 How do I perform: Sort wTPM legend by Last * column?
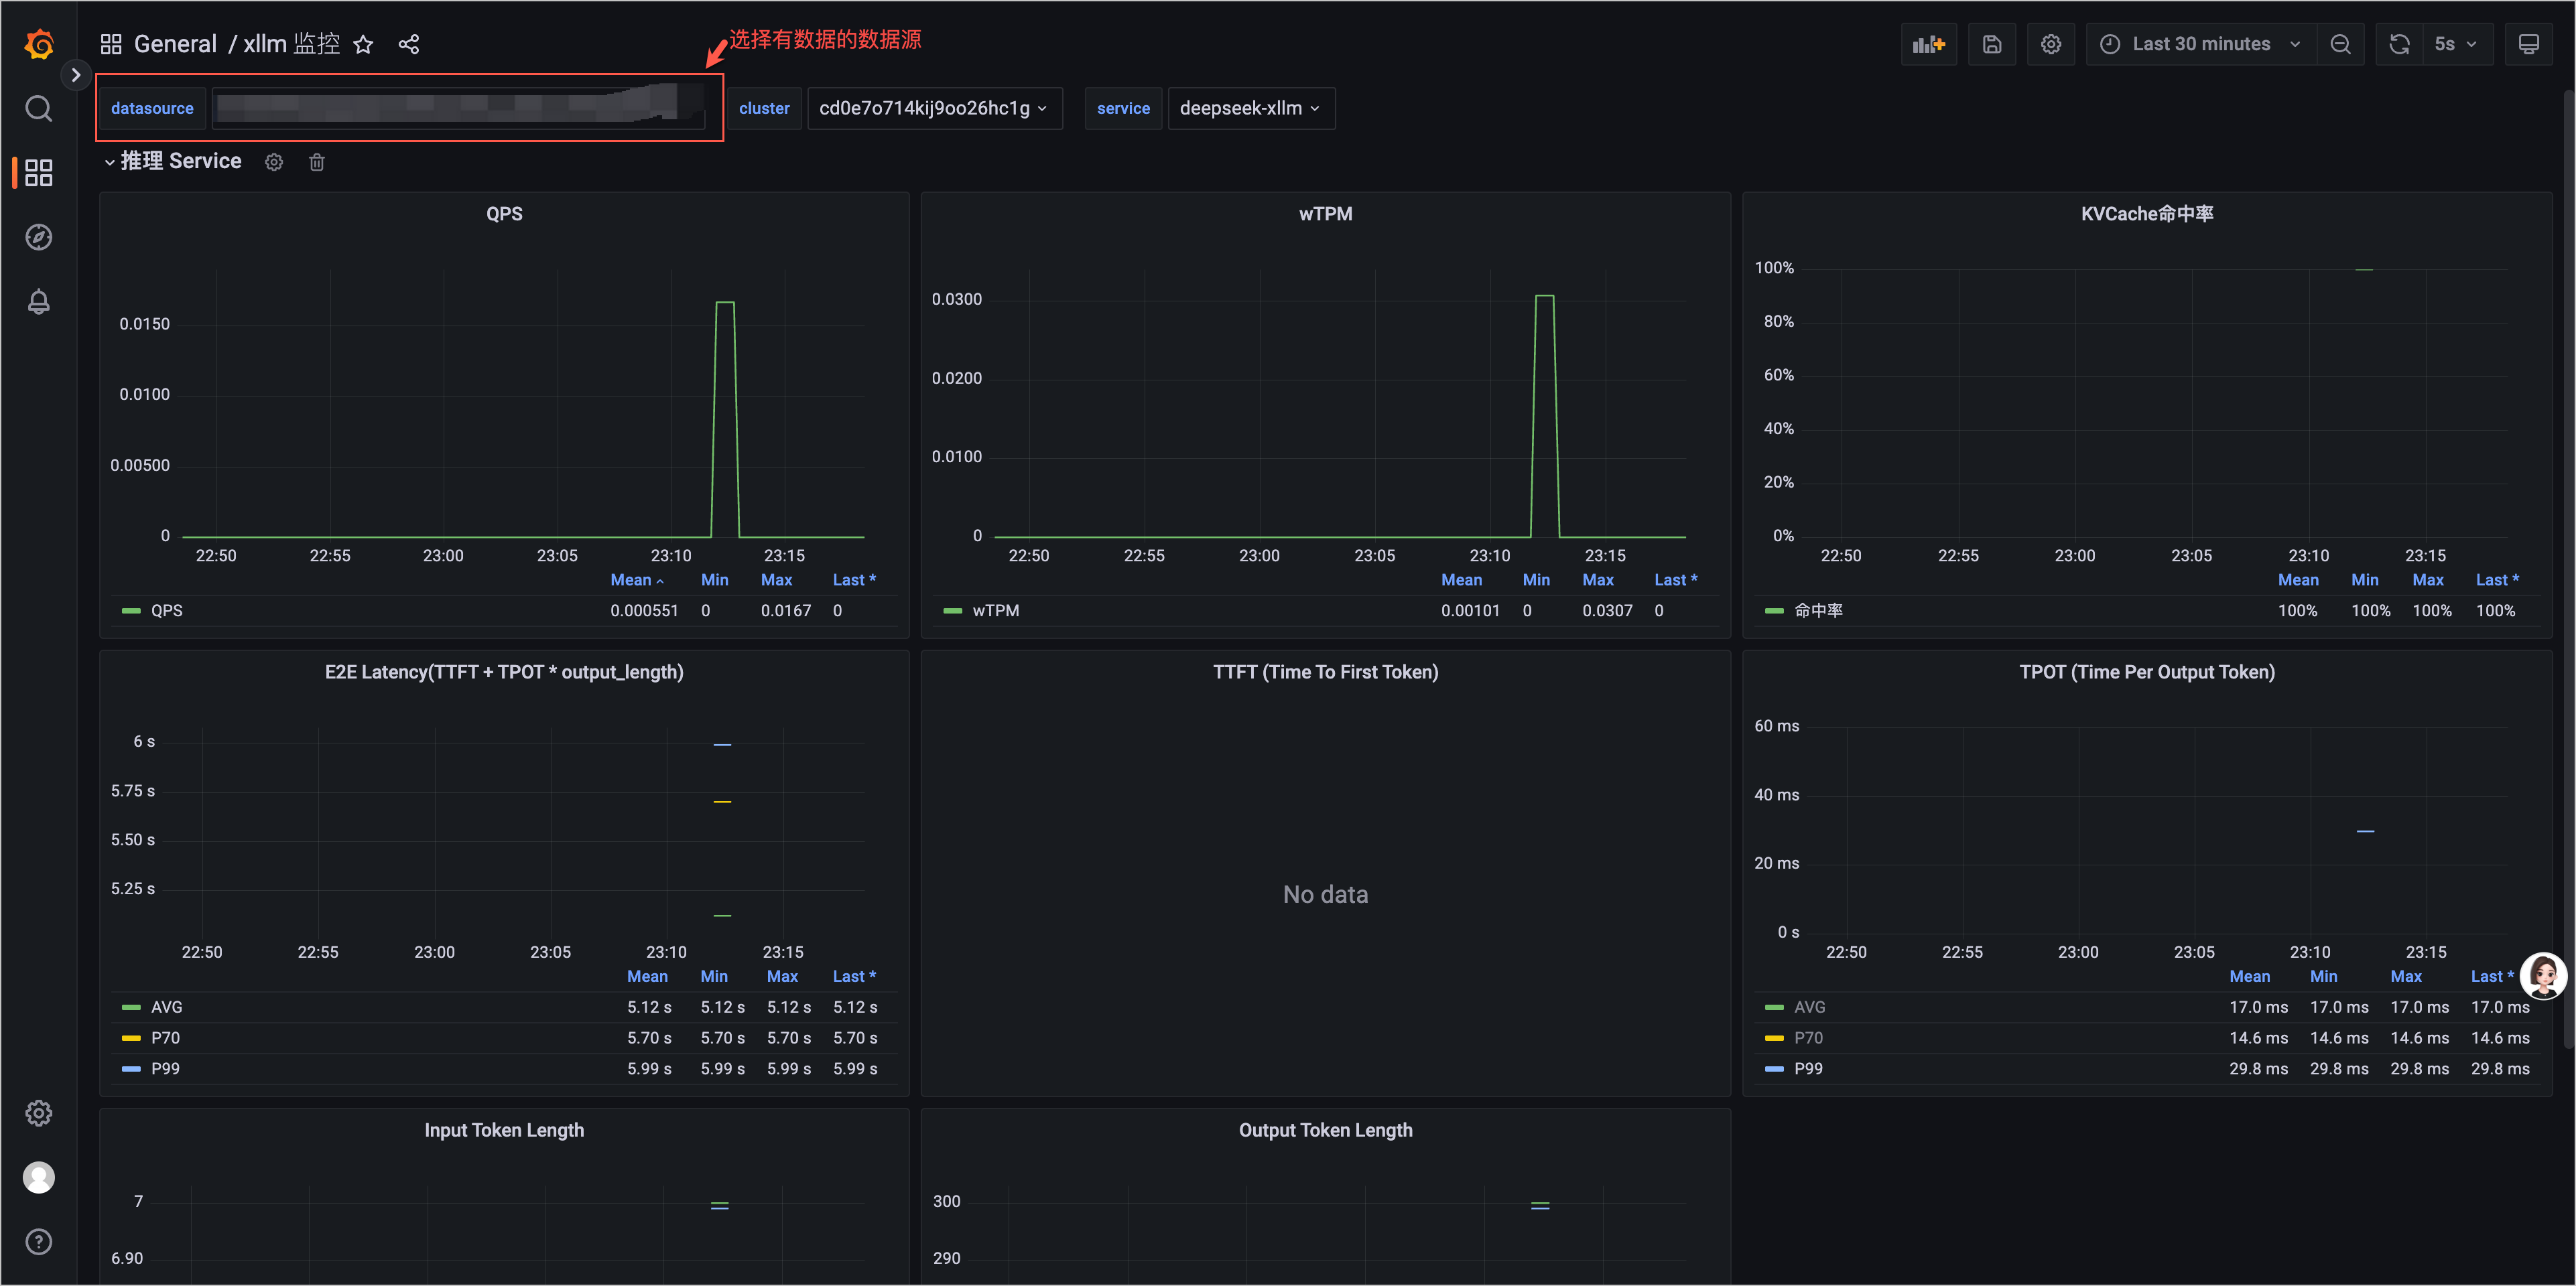1675,579
